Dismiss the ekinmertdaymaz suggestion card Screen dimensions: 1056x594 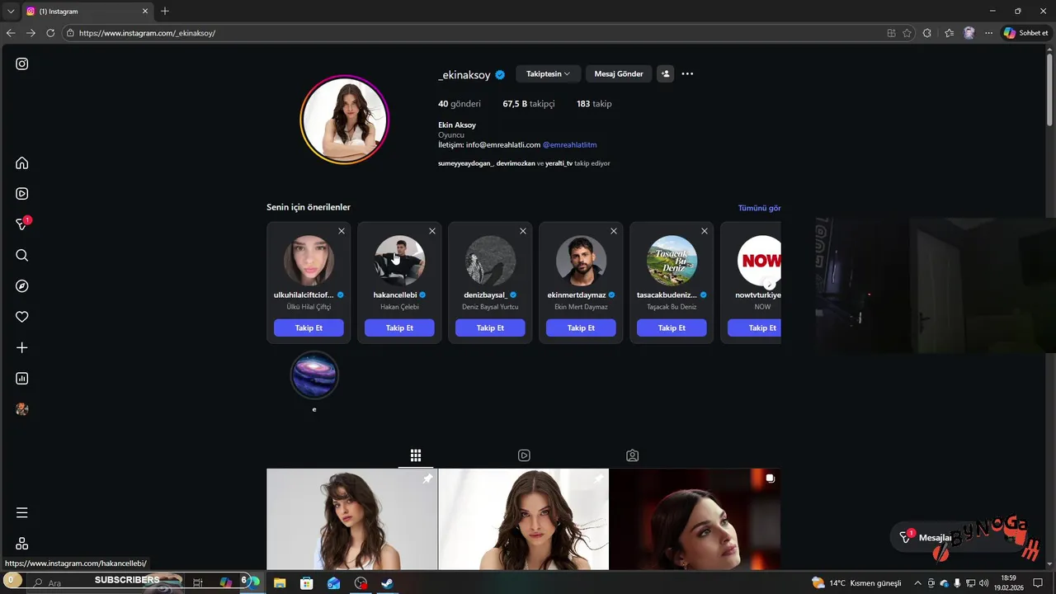point(614,231)
